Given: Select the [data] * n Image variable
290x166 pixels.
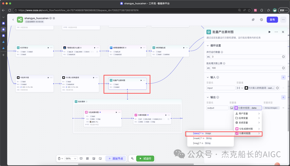Looking at the screenshot, I should (210, 133).
